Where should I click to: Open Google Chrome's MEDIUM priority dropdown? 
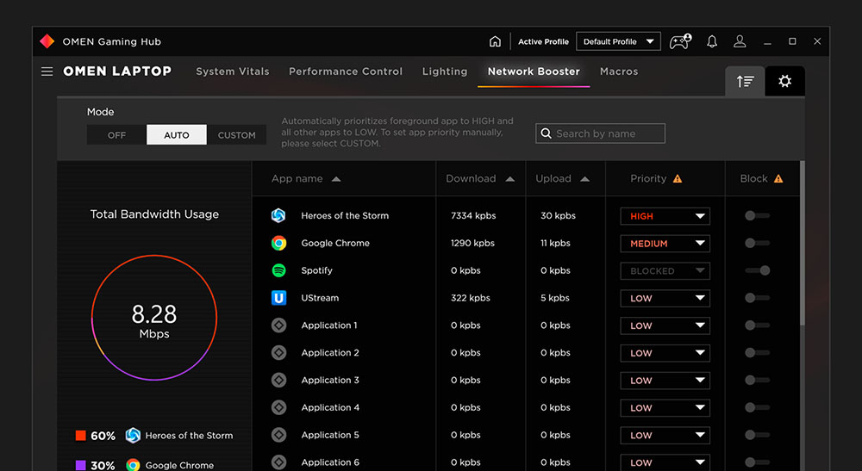coord(665,244)
